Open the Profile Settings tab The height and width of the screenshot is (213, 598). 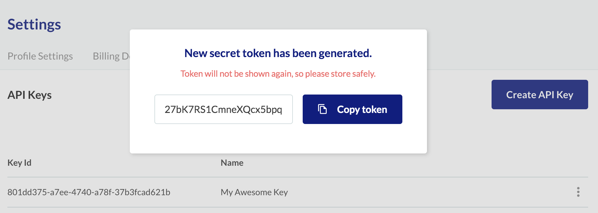pyautogui.click(x=41, y=56)
